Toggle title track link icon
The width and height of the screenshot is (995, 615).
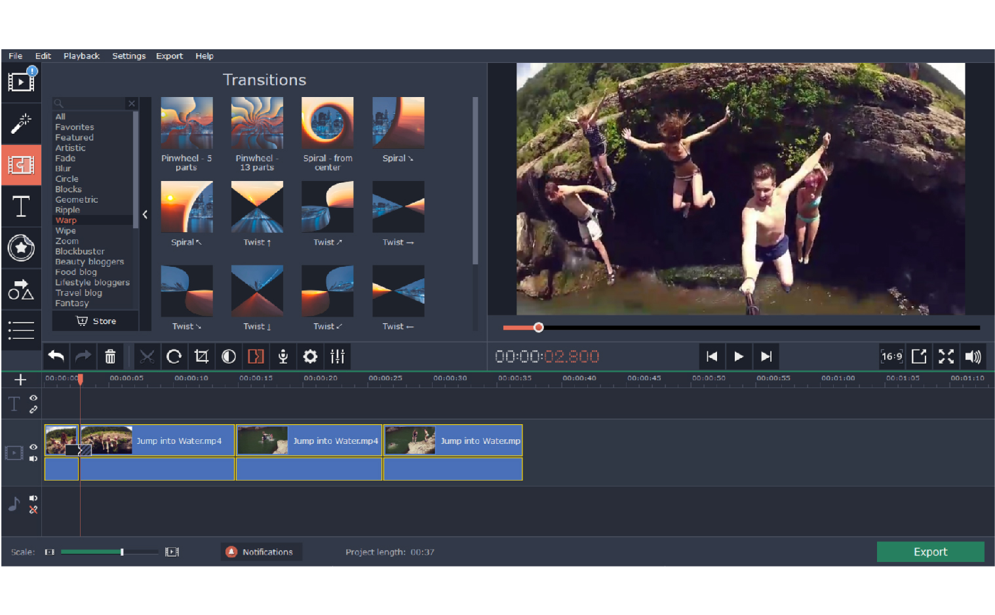[x=33, y=409]
